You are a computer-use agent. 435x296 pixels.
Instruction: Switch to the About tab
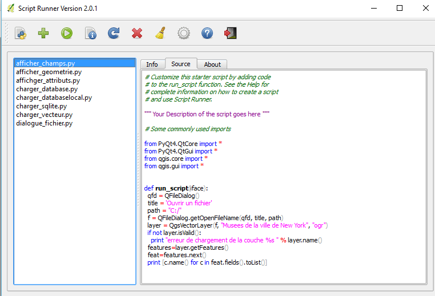212,64
